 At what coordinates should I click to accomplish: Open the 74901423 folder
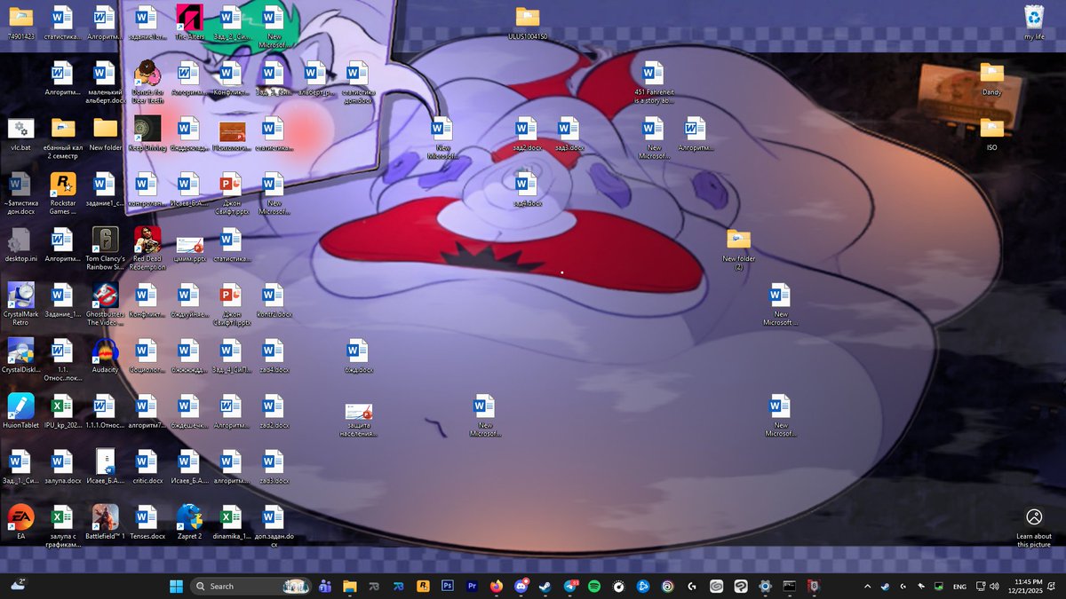click(20, 22)
